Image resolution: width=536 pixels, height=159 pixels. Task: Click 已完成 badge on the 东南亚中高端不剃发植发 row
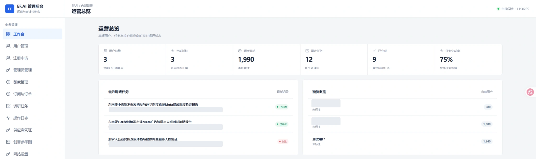[x=282, y=107]
